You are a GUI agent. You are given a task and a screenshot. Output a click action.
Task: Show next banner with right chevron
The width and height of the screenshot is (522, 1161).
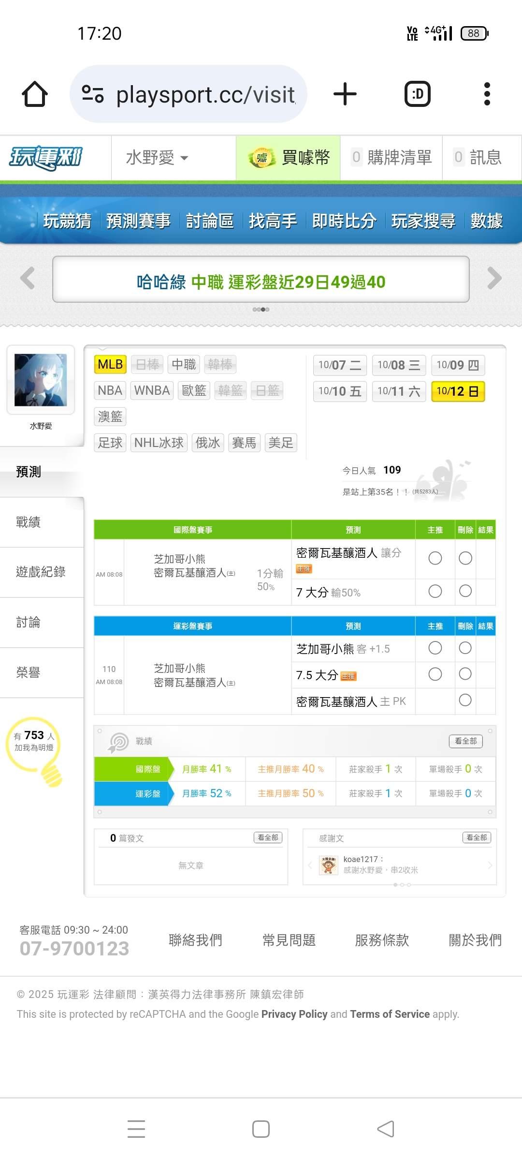494,278
